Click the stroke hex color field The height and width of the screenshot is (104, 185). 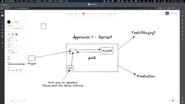(18, 22)
